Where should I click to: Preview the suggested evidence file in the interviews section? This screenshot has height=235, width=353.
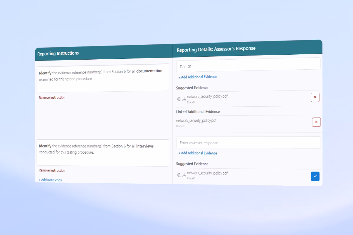click(x=179, y=175)
